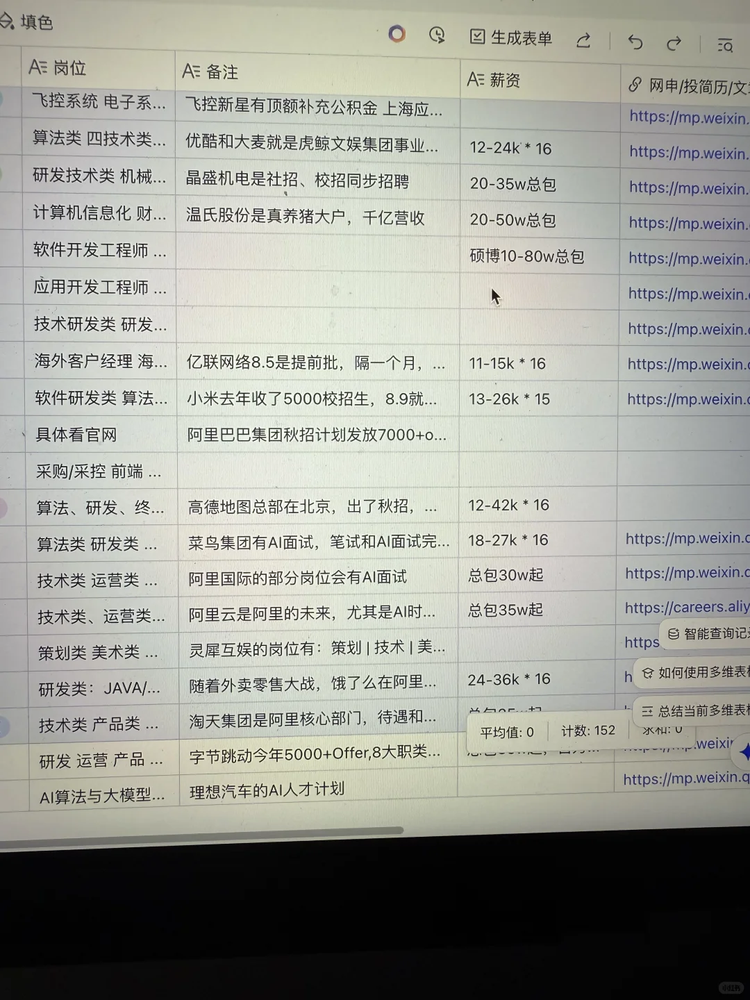Open link in the 理想汽车 row

[x=686, y=778]
